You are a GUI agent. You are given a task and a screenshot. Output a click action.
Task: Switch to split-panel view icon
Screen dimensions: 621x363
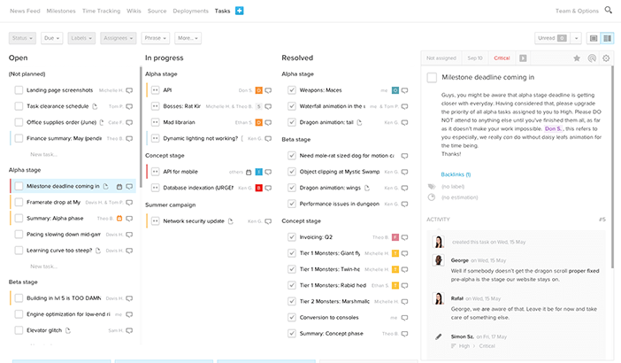tap(606, 38)
